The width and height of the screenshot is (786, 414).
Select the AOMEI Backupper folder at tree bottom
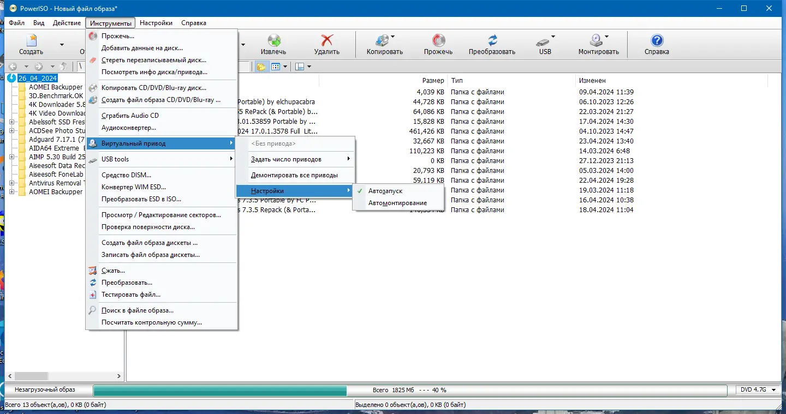[56, 192]
